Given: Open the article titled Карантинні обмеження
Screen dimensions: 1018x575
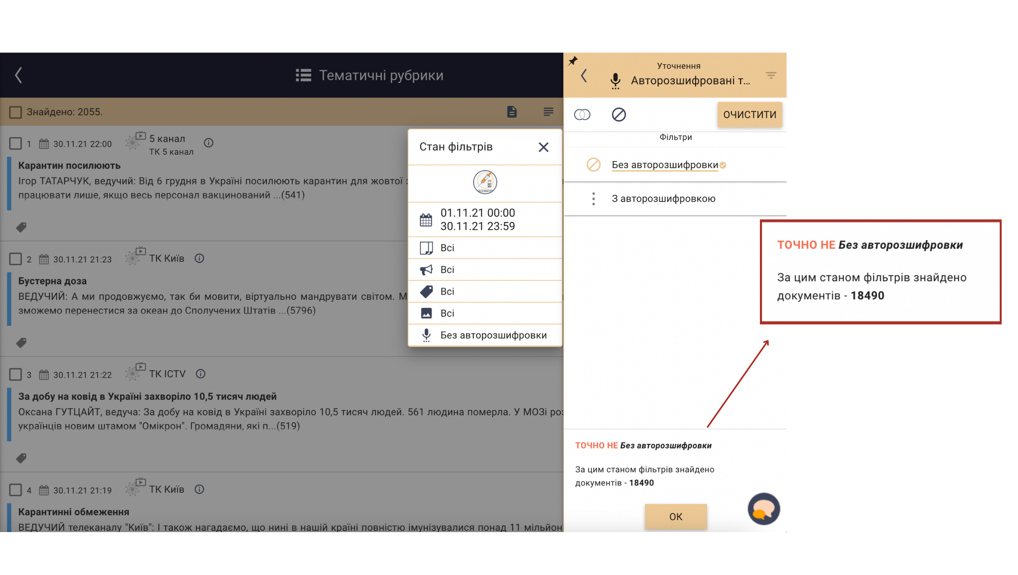Looking at the screenshot, I should tap(74, 512).
